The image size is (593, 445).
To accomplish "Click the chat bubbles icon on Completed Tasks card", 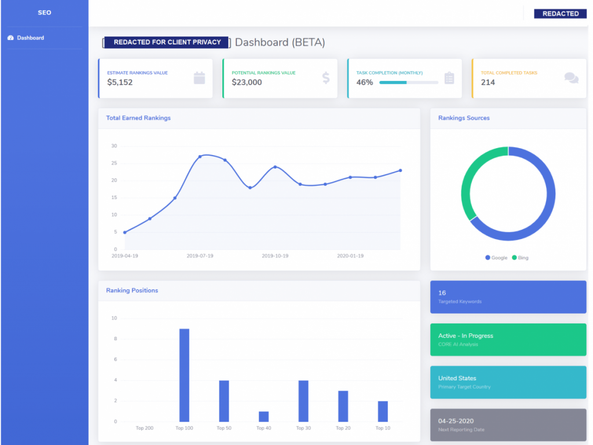I will 572,78.
